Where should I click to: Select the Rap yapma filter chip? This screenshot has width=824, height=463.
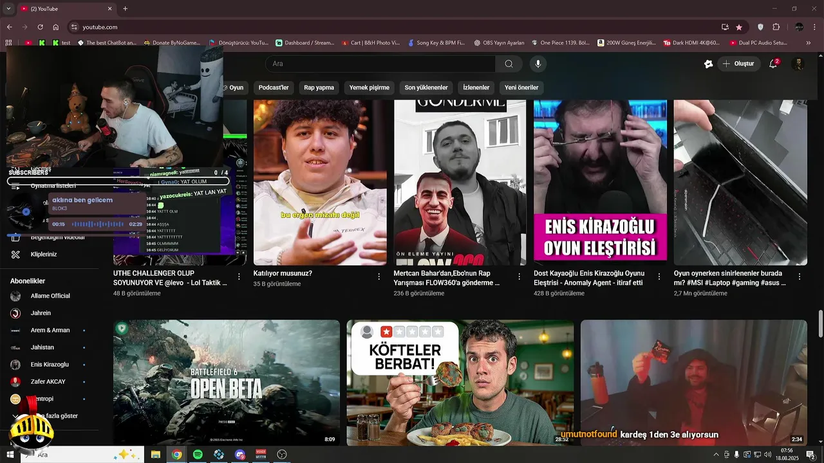pyautogui.click(x=319, y=87)
